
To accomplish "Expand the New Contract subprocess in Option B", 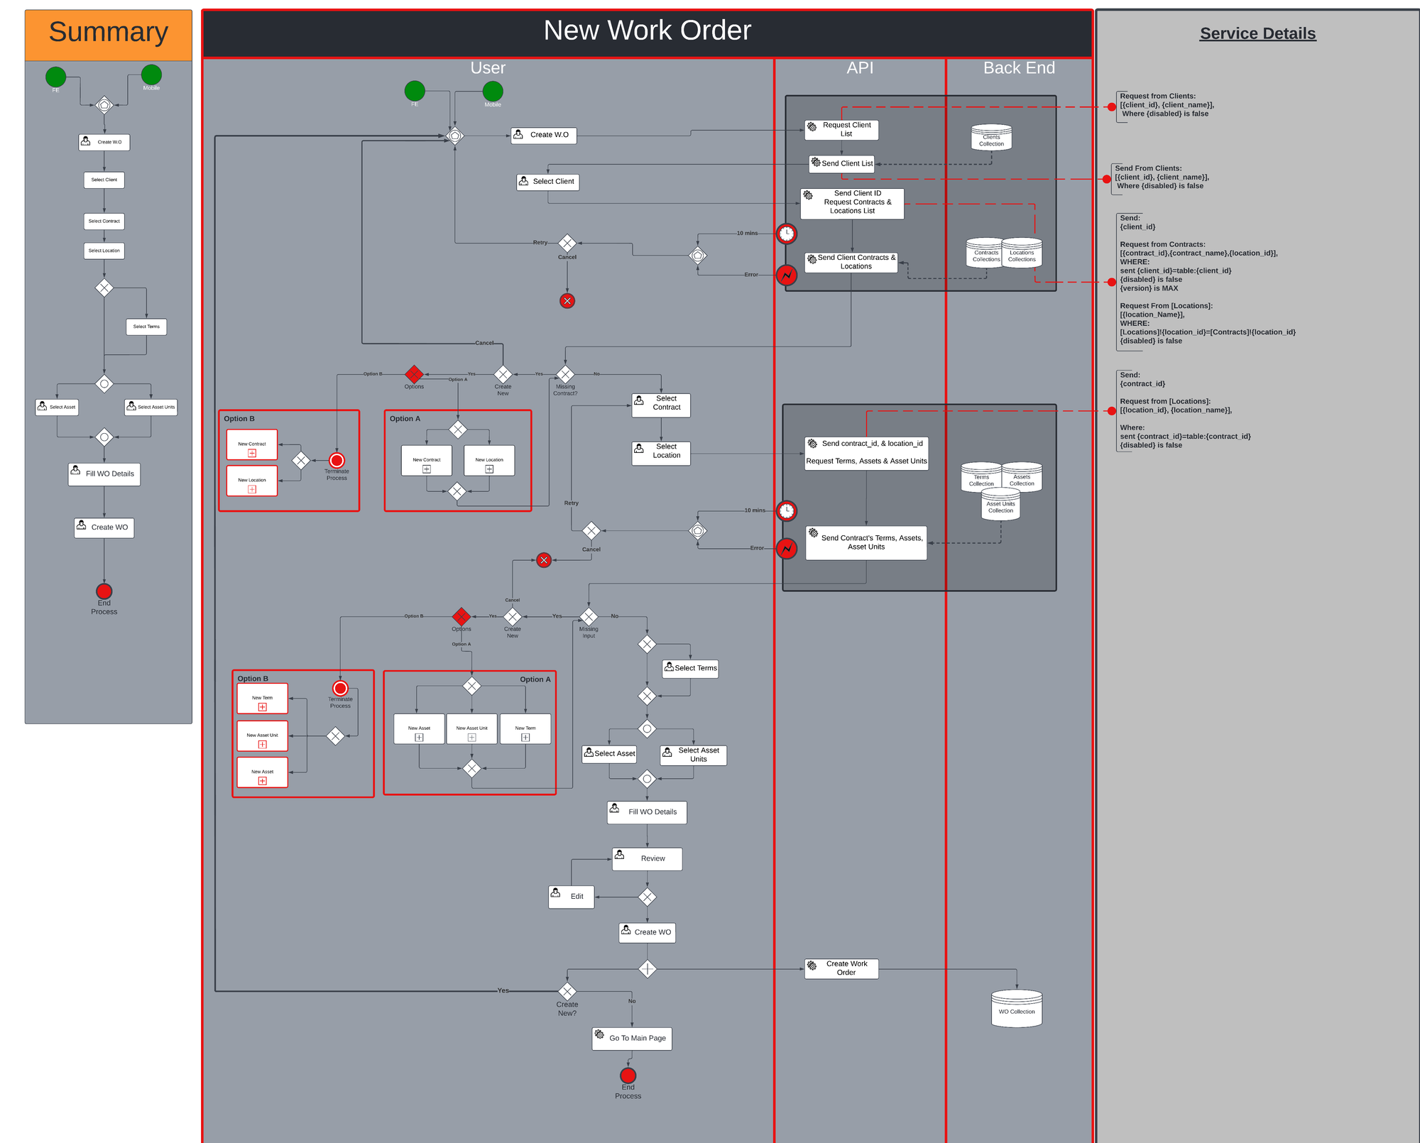I will [252, 452].
